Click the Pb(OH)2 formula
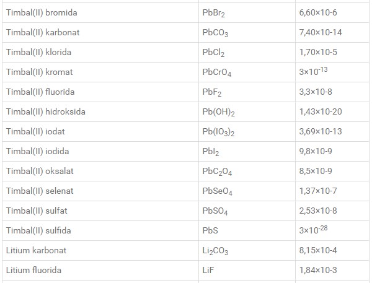The width and height of the screenshot is (372, 283). (218, 112)
